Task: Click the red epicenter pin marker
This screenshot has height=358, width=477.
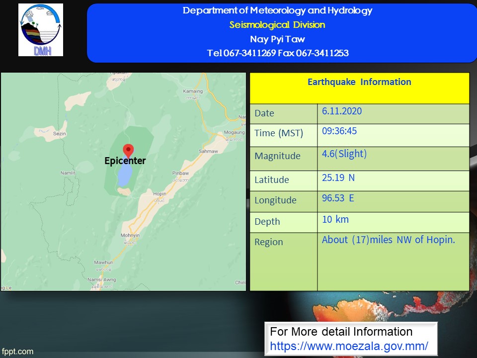Action: pyautogui.click(x=128, y=150)
